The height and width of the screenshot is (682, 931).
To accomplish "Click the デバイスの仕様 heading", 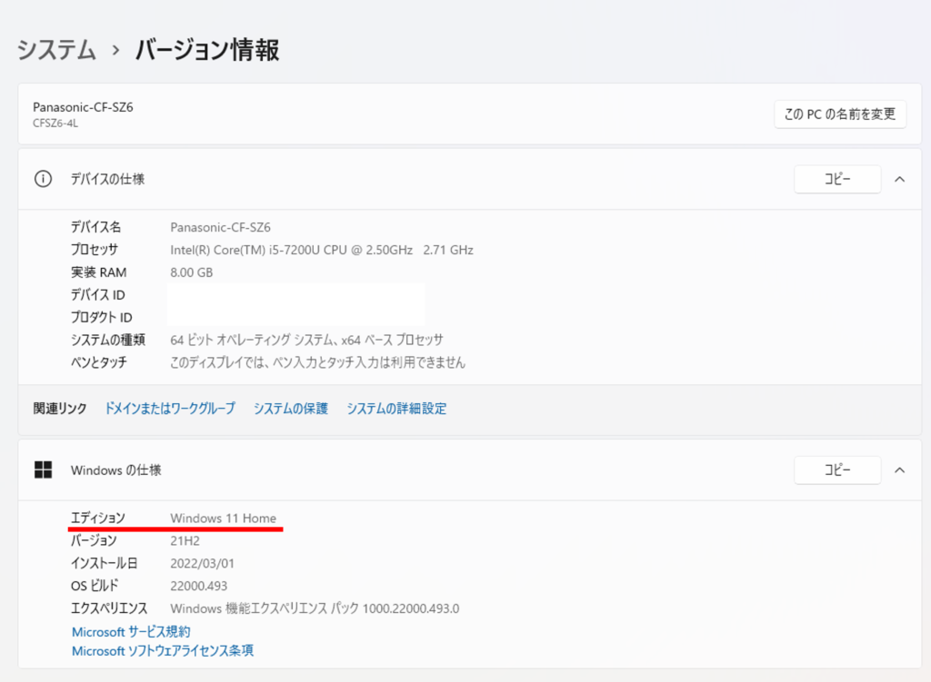I will click(x=107, y=179).
